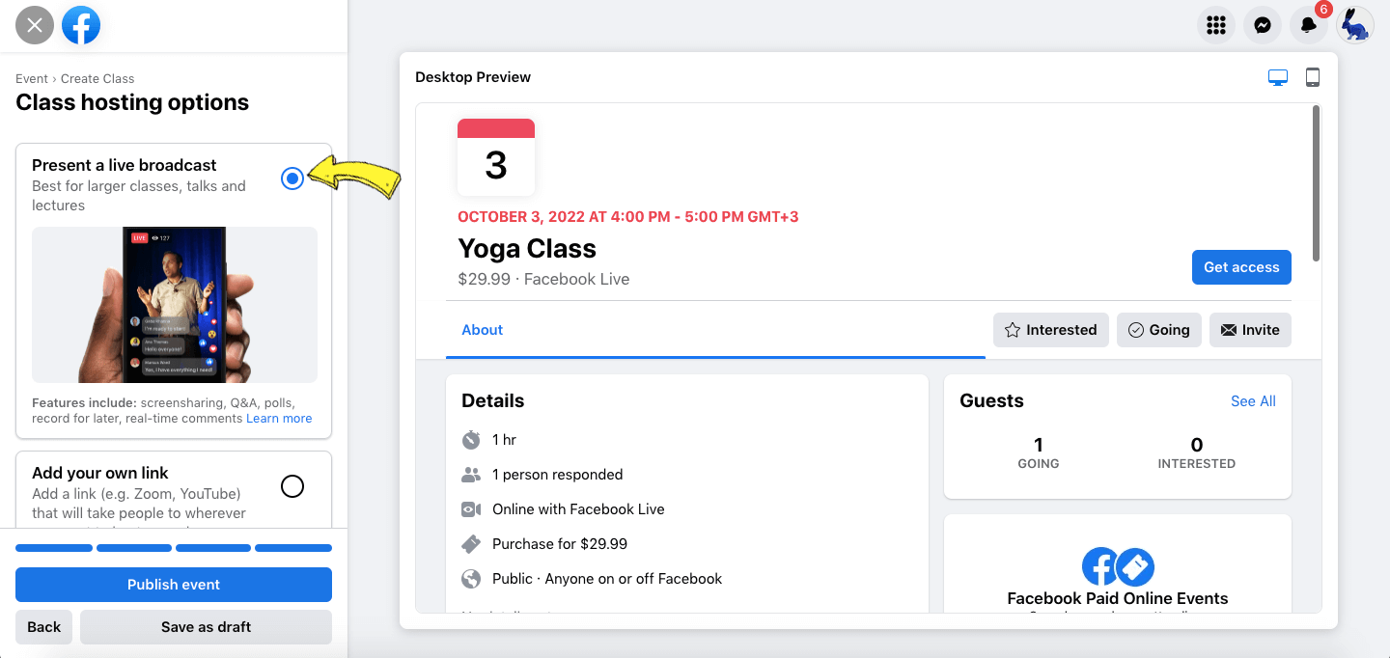The width and height of the screenshot is (1390, 658).
Task: Switch to mobile preview mode
Action: (x=1313, y=77)
